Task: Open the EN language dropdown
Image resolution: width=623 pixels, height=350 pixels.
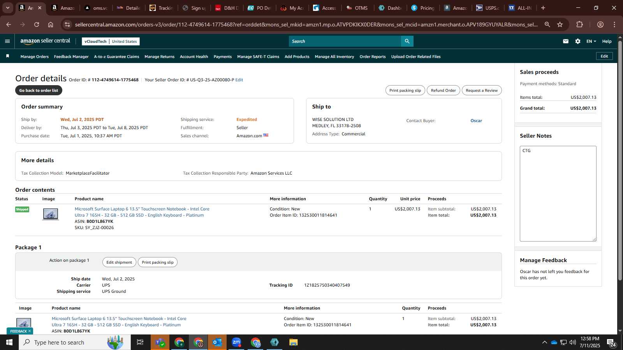Action: pos(591,41)
